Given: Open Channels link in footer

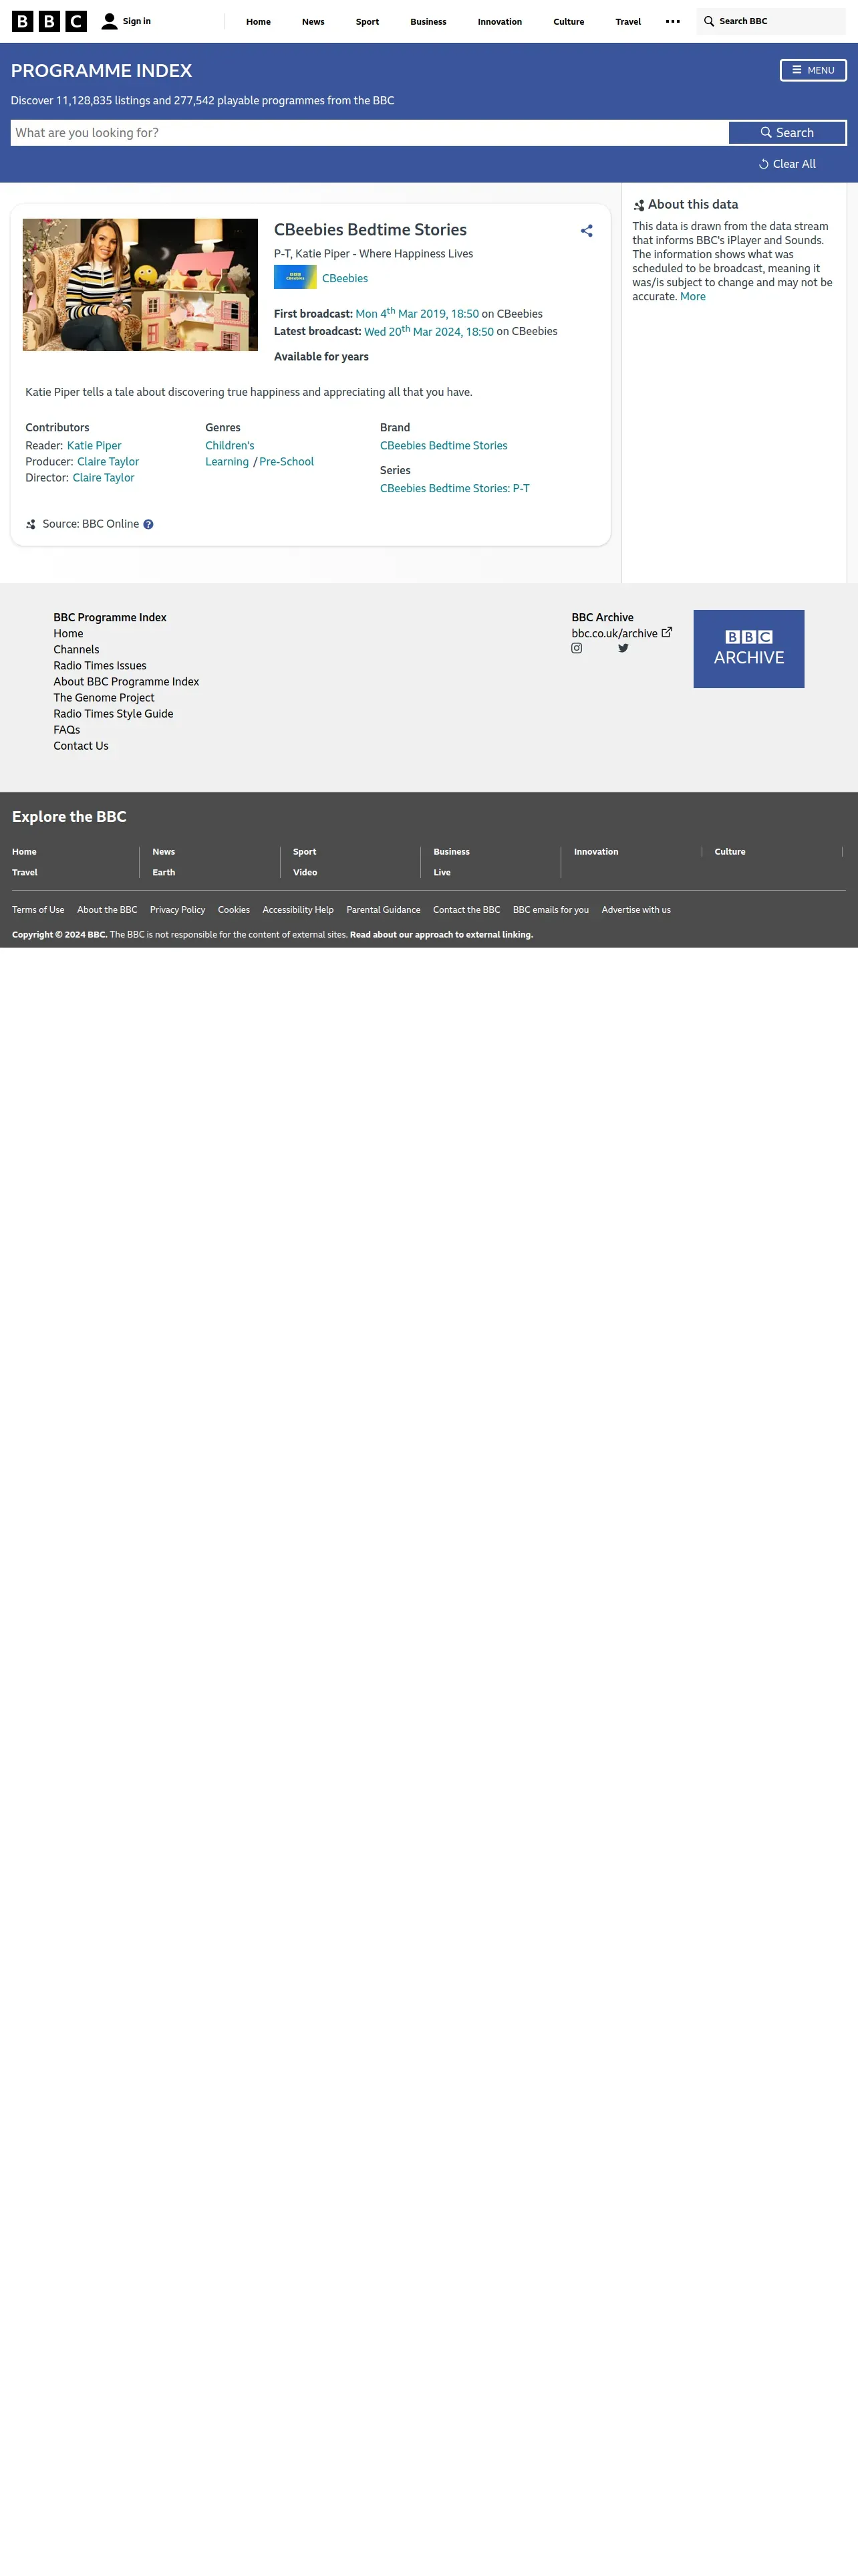Looking at the screenshot, I should pos(76,650).
